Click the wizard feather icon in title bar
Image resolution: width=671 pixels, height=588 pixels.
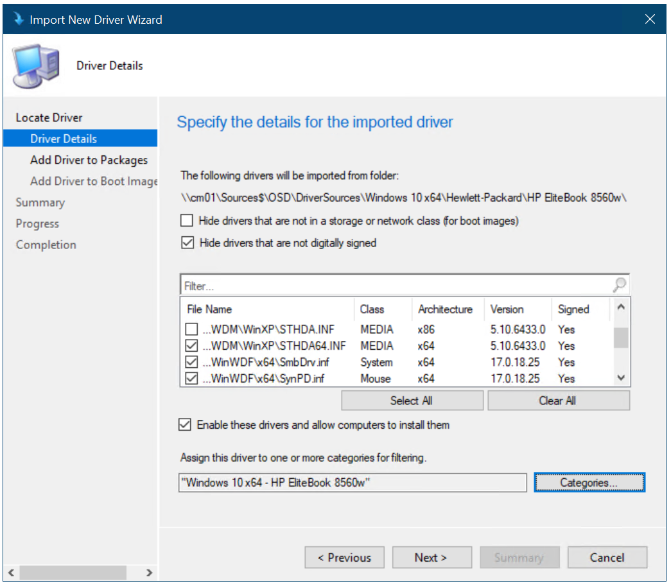pyautogui.click(x=19, y=19)
